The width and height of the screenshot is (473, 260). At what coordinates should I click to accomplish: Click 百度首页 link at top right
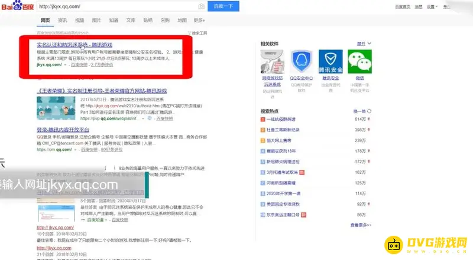click(403, 6)
